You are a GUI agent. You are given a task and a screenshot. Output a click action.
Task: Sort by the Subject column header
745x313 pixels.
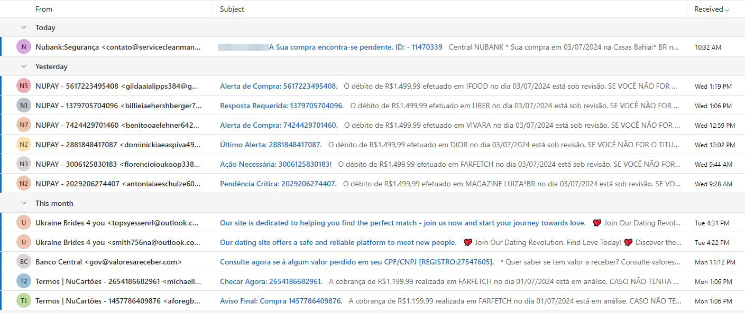click(x=232, y=9)
